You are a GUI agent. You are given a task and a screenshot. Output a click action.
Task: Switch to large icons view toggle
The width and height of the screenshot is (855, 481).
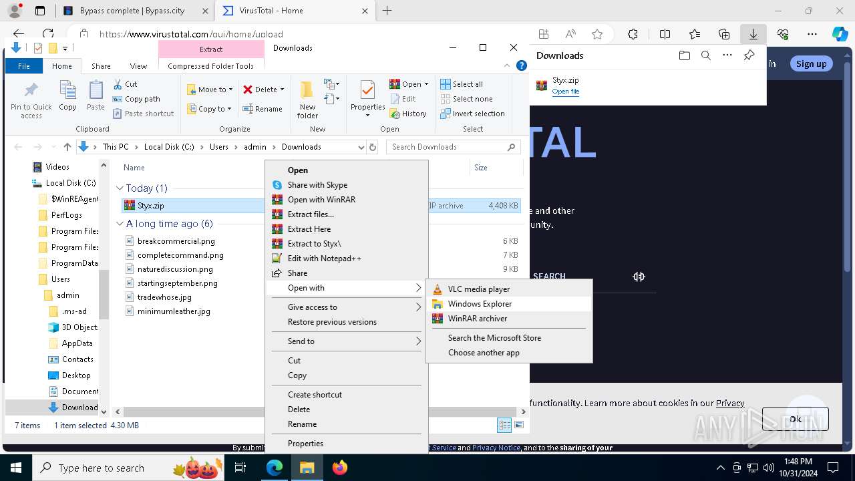pos(519,425)
